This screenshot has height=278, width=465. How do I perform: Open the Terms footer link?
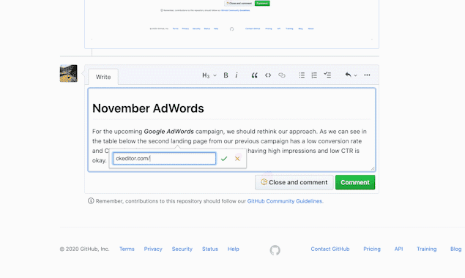[127, 249]
